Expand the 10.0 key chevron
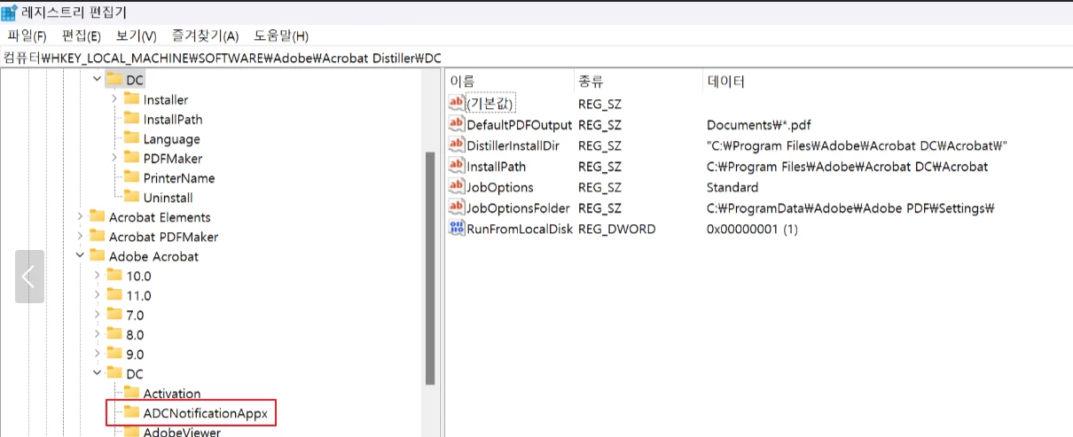Screen dimensions: 1073x437 tap(97, 275)
